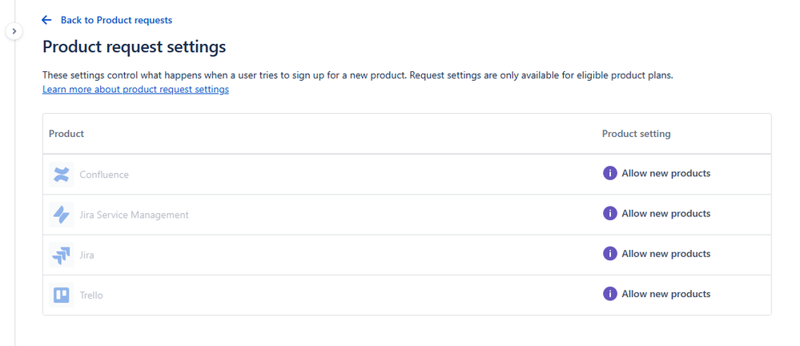800x346 pixels.
Task: Click the Trello product icon
Action: 61,295
